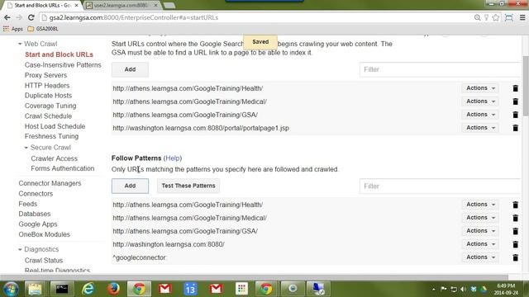
Task: Delete the portalpage1.jsp start URL with trash icon
Action: pyautogui.click(x=515, y=128)
